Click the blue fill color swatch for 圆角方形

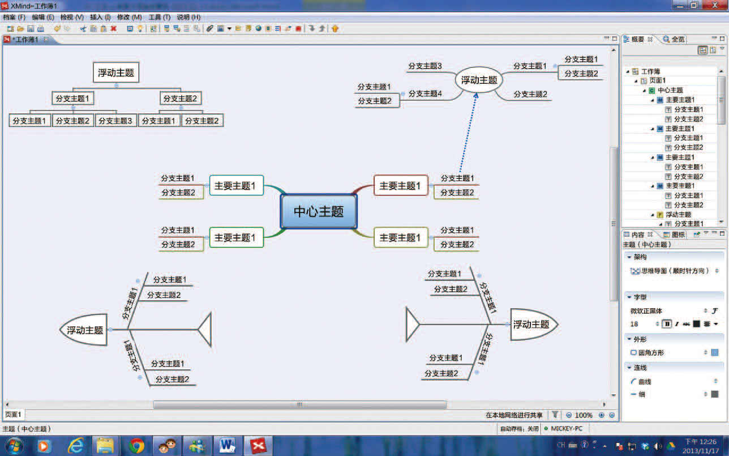715,352
